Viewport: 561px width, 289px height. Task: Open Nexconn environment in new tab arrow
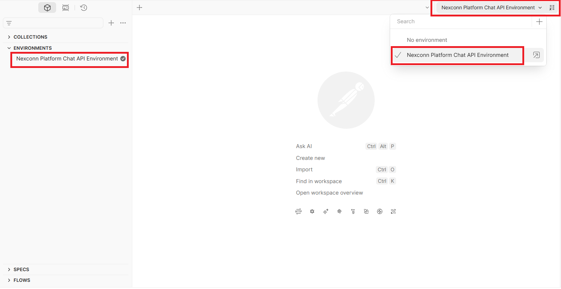[536, 55]
